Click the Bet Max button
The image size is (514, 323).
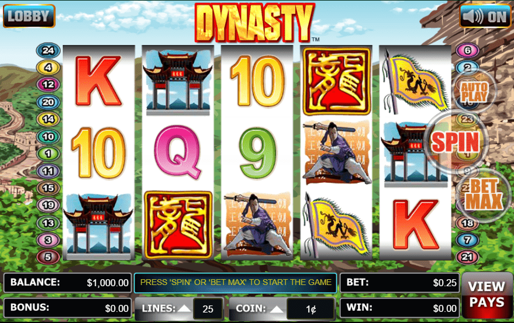484,195
